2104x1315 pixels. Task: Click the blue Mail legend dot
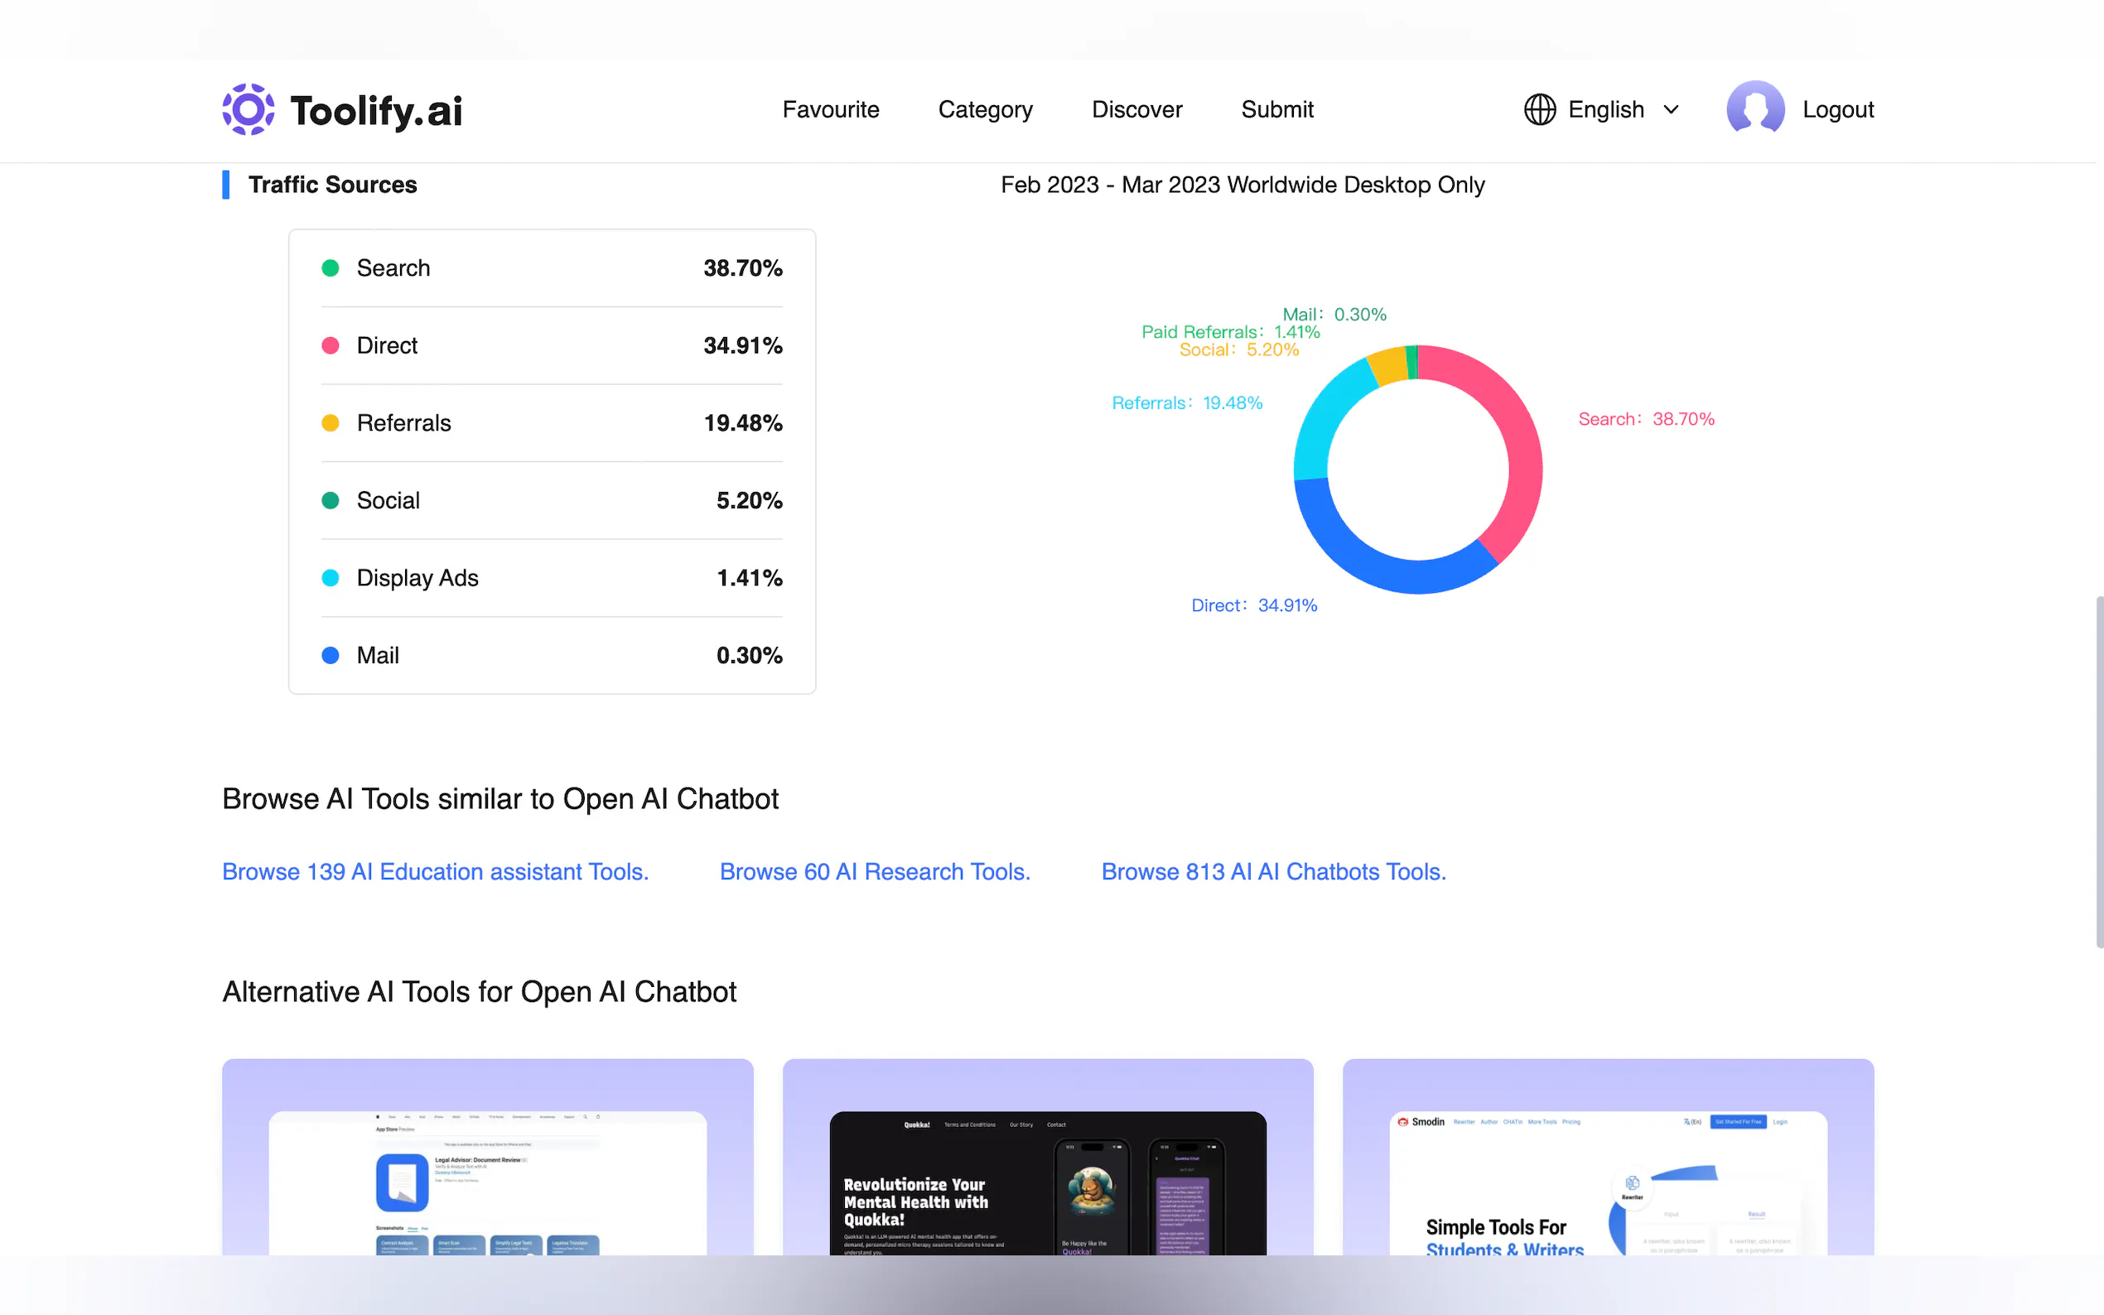(x=331, y=655)
